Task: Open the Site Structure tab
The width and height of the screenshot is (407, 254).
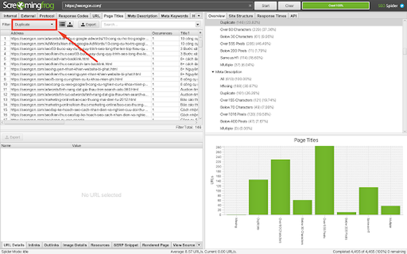Action: [241, 16]
